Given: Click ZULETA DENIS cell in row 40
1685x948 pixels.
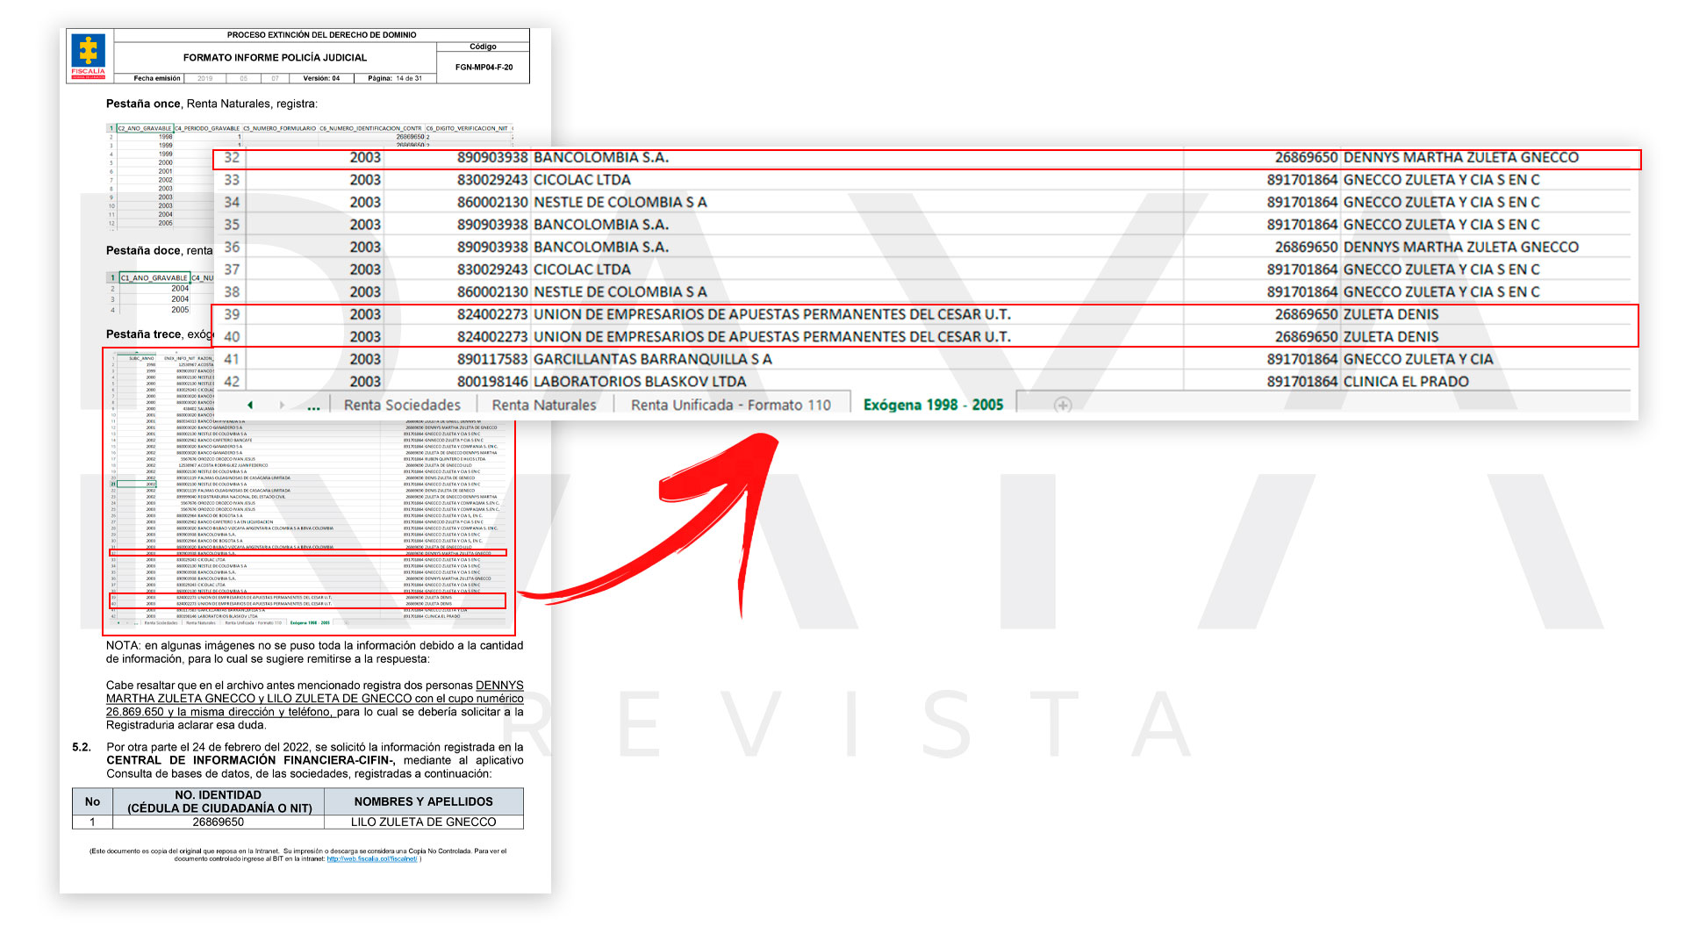Looking at the screenshot, I should tap(1391, 336).
